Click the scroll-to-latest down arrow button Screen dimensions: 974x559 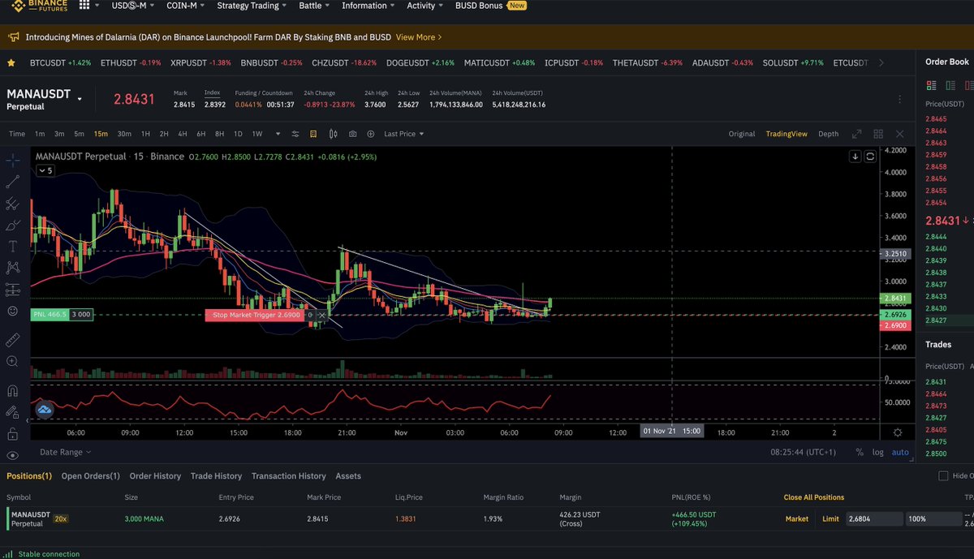[x=855, y=157]
